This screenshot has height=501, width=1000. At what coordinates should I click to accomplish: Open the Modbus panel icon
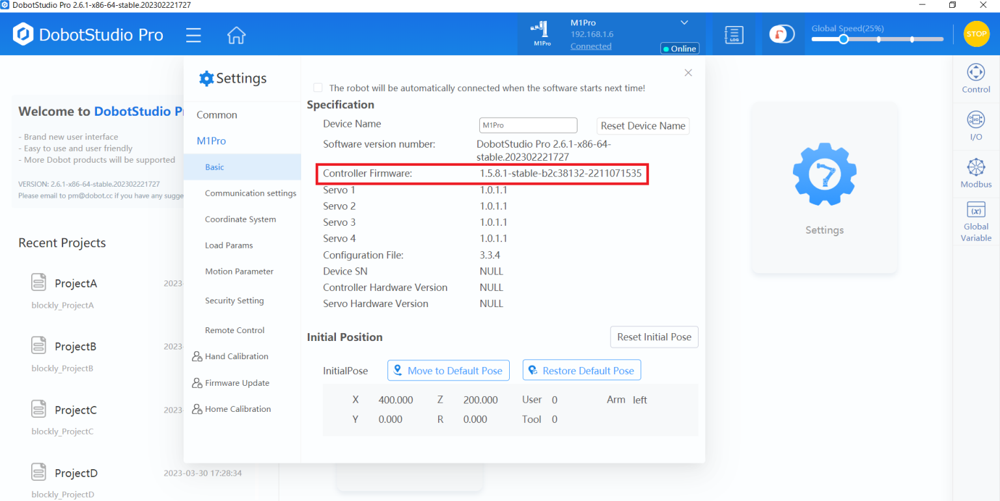976,173
